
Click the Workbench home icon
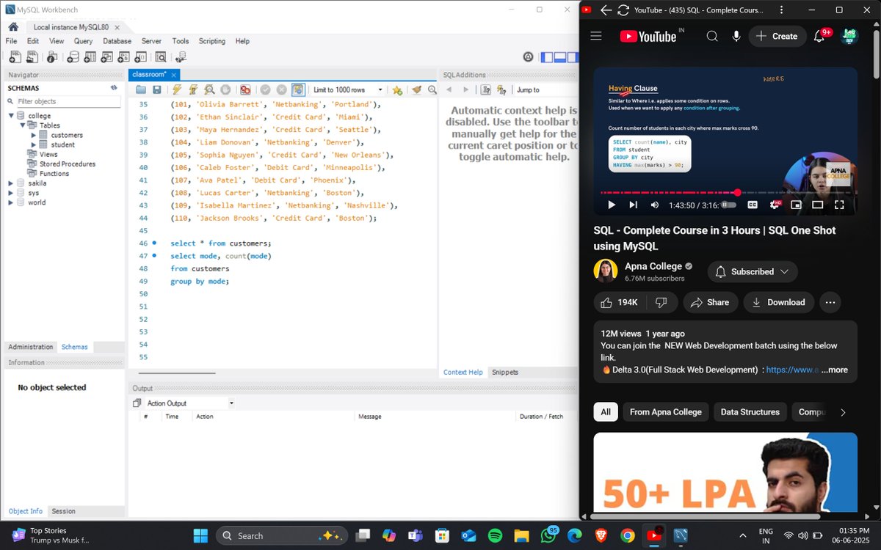(12, 26)
